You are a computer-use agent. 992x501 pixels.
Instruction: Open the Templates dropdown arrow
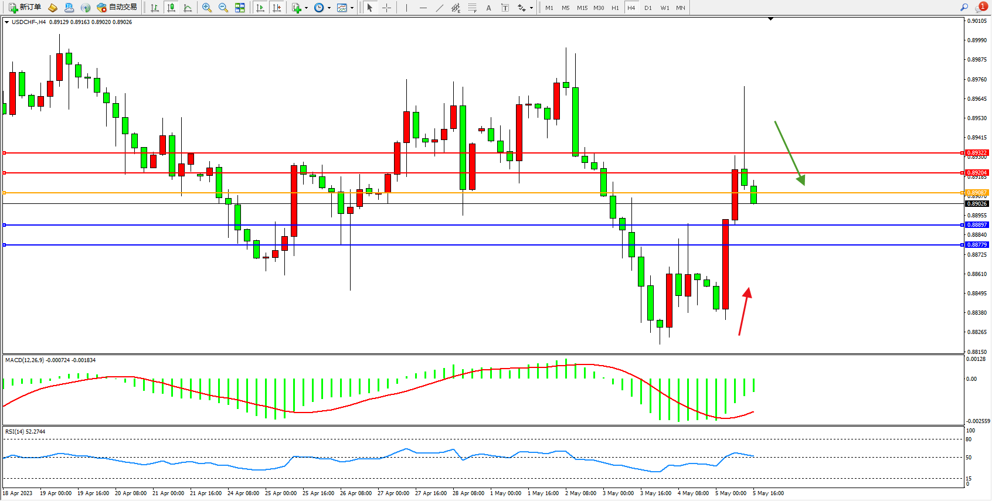[352, 8]
